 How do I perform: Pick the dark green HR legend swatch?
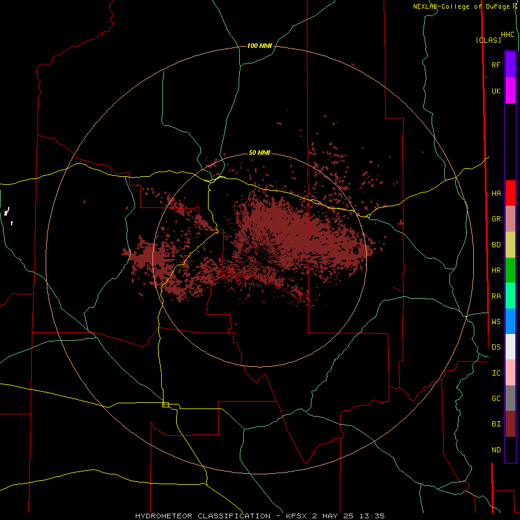510,270
